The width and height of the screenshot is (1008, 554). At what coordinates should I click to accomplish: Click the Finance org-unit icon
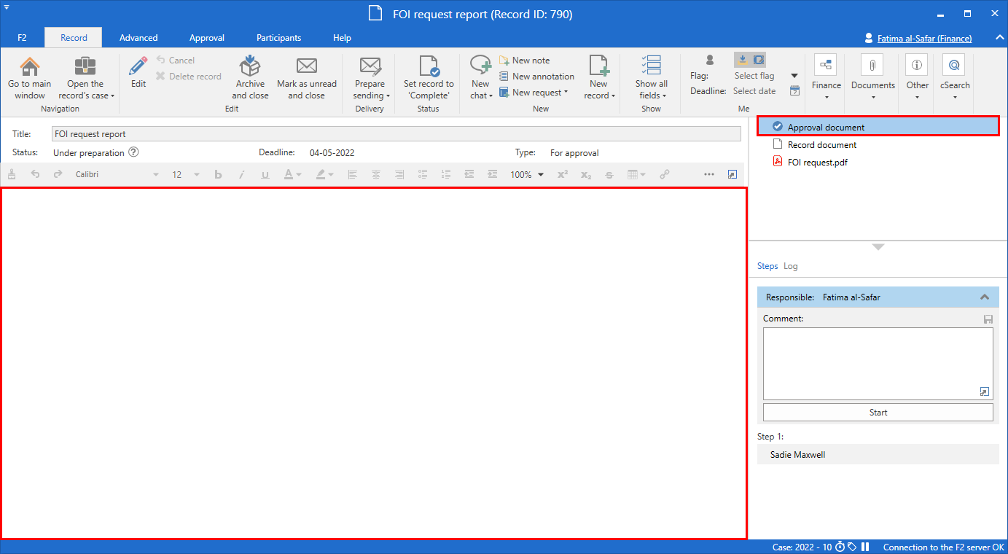click(x=826, y=65)
